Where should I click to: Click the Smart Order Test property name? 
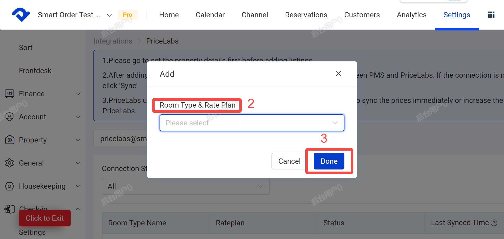[x=69, y=15]
